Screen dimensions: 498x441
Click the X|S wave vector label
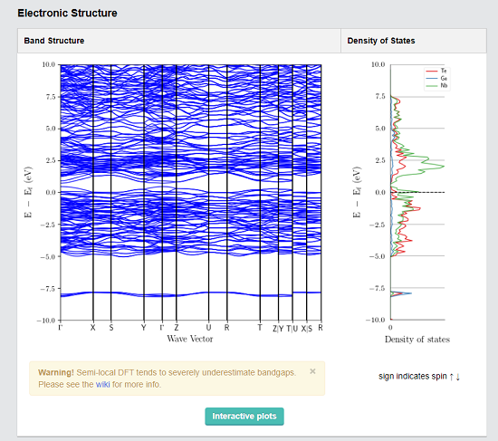coord(307,328)
